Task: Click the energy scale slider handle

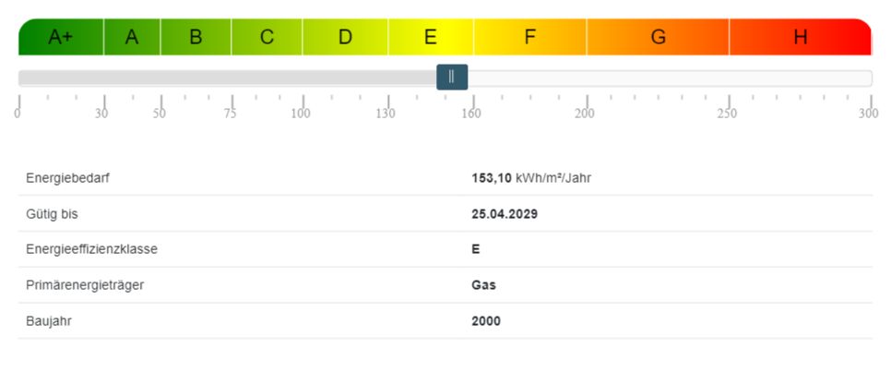Action: tap(452, 78)
